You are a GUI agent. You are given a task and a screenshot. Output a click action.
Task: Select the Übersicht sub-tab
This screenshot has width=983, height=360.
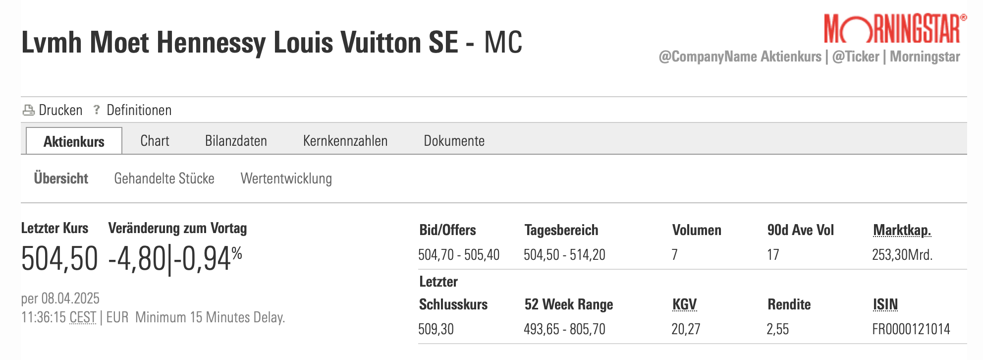61,179
